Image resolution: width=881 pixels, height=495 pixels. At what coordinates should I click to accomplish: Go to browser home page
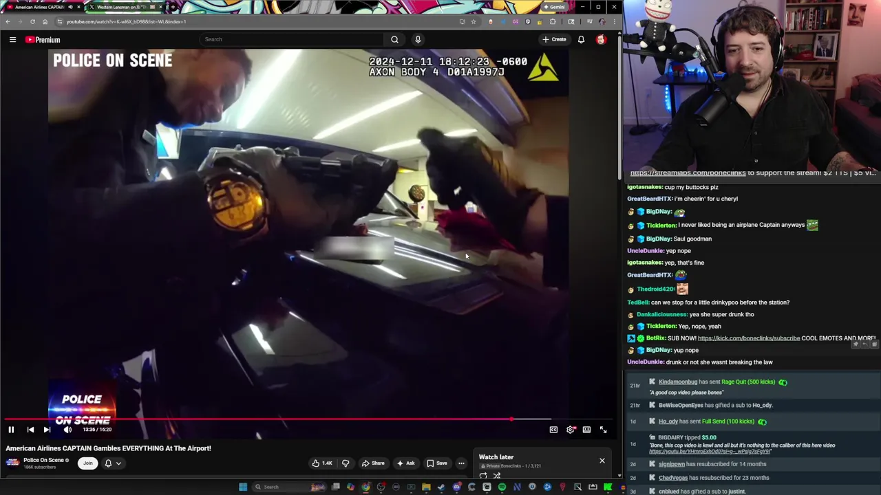(45, 21)
